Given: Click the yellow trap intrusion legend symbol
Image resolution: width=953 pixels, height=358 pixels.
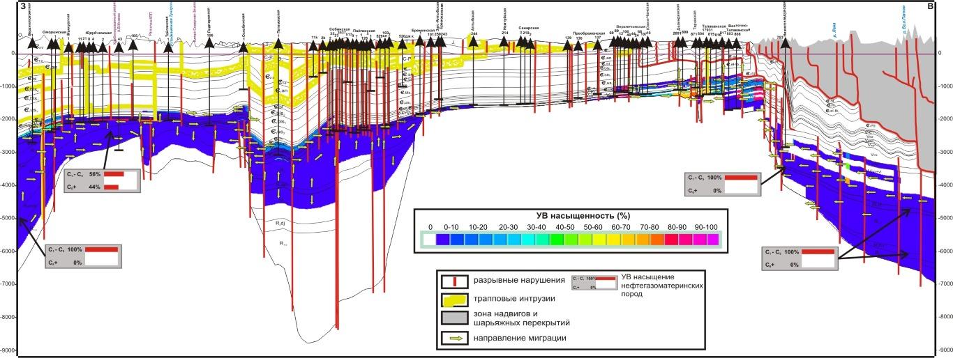Looking at the screenshot, I should 456,301.
